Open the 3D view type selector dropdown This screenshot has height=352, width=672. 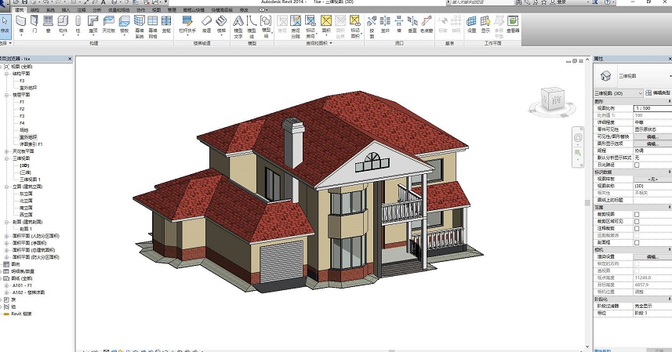click(619, 93)
